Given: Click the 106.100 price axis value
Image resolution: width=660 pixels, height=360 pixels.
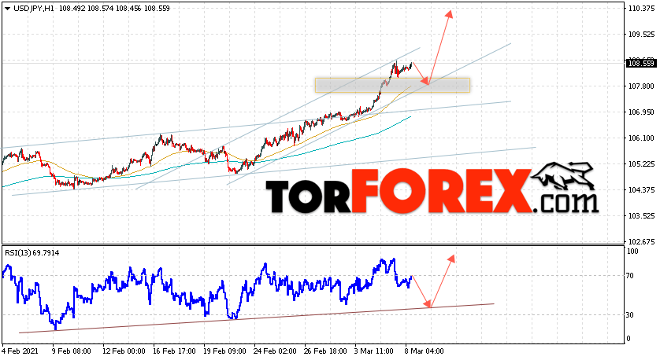Looking at the screenshot, I should point(641,138).
